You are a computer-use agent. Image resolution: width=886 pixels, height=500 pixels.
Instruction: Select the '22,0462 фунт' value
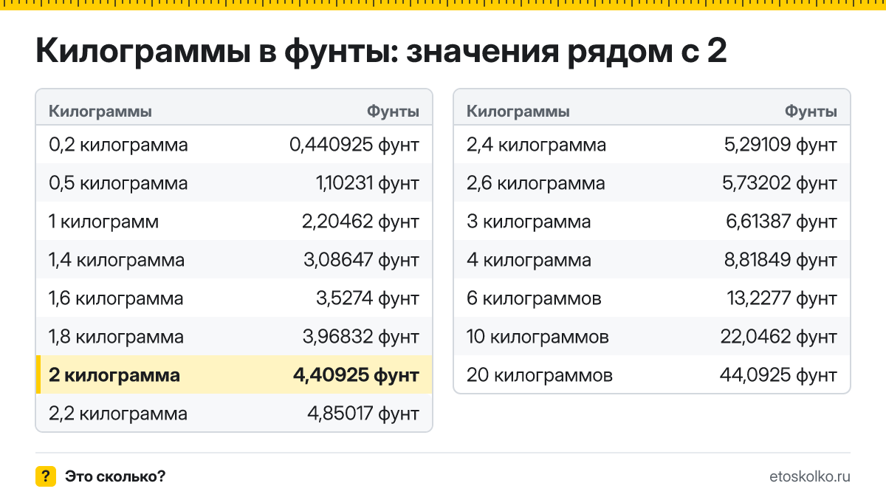pyautogui.click(x=779, y=337)
